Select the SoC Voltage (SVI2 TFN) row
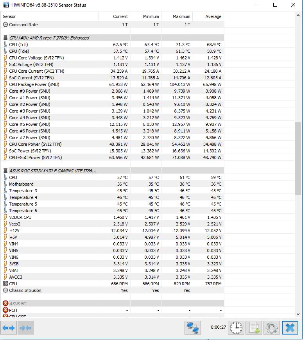This screenshot has height=340, width=303. click(112, 64)
